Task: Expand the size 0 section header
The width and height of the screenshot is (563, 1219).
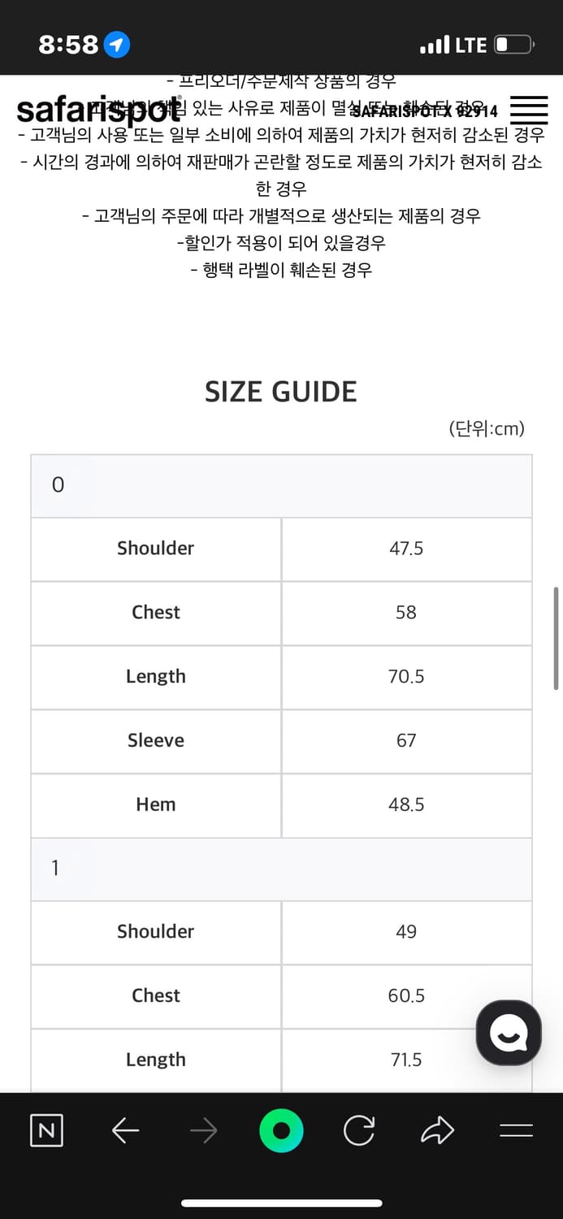Action: click(x=281, y=484)
